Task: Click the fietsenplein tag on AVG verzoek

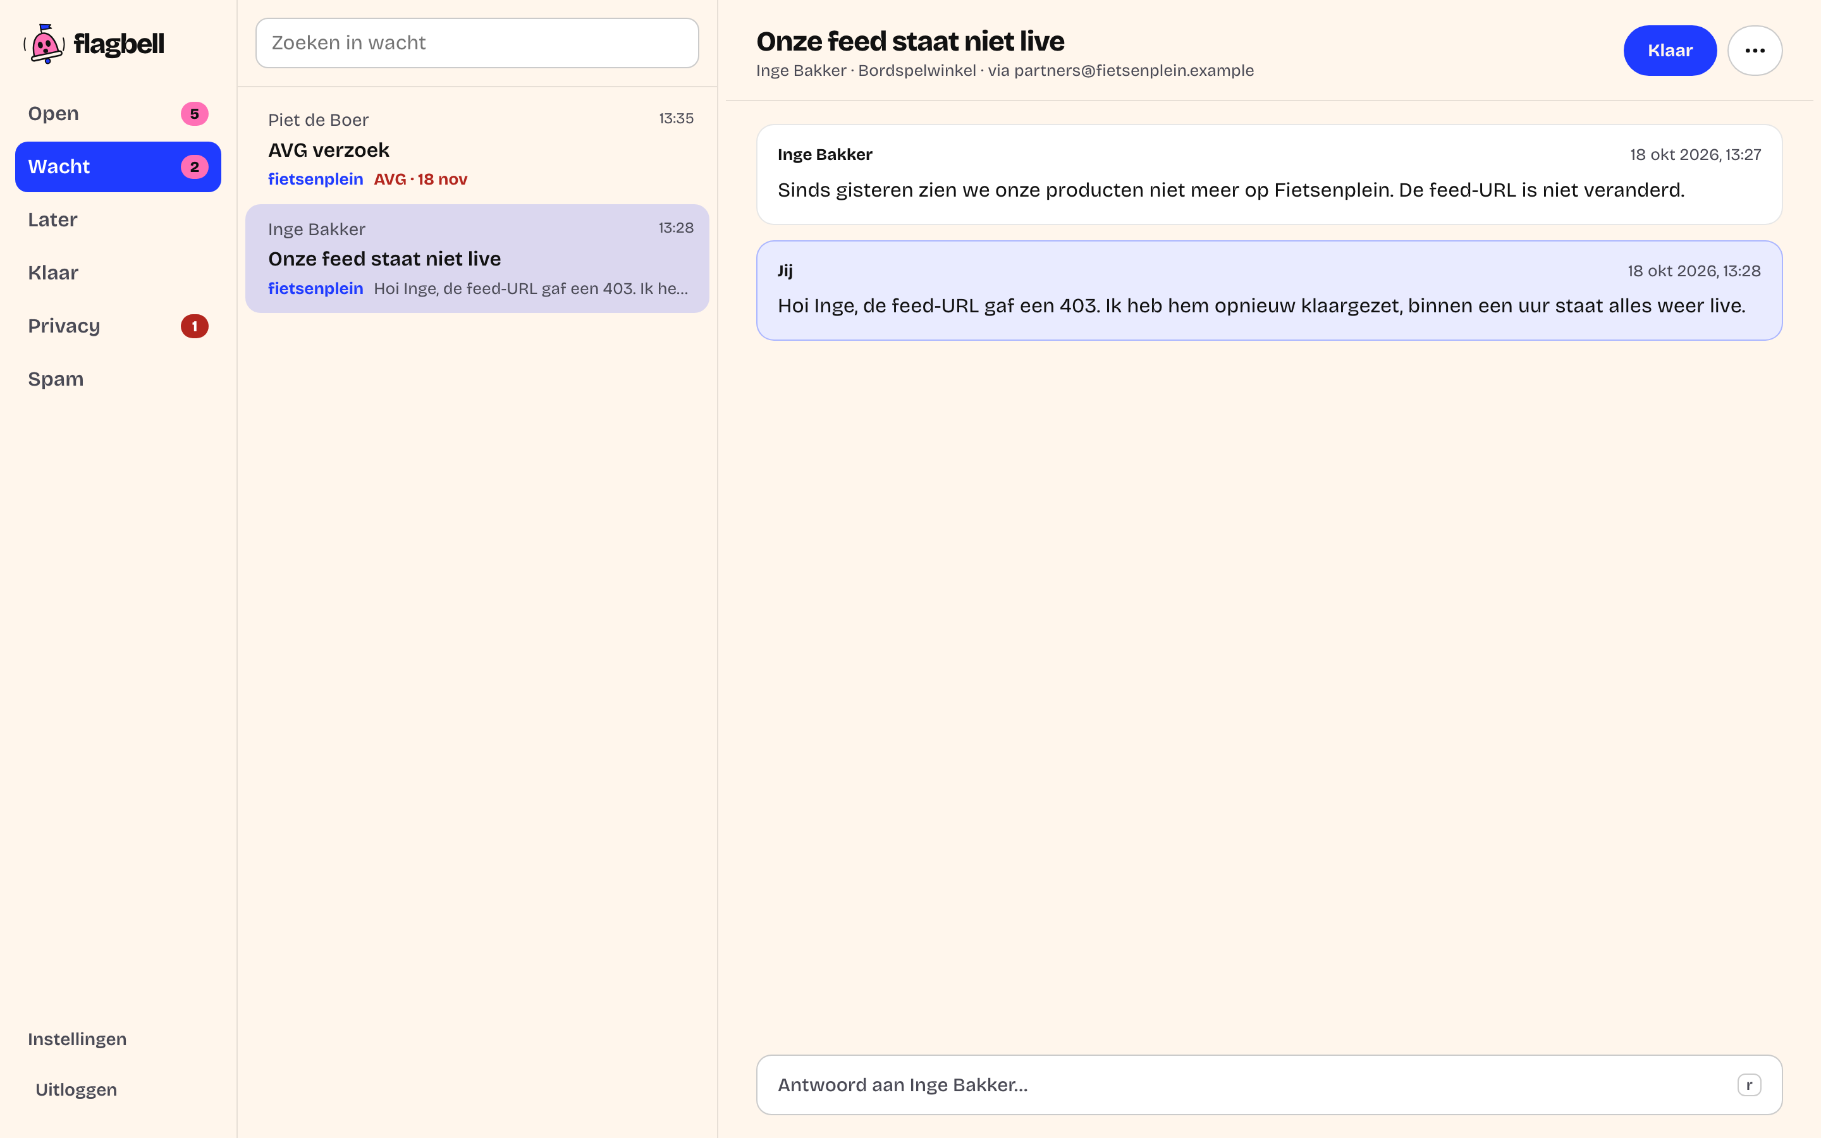Action: tap(316, 179)
